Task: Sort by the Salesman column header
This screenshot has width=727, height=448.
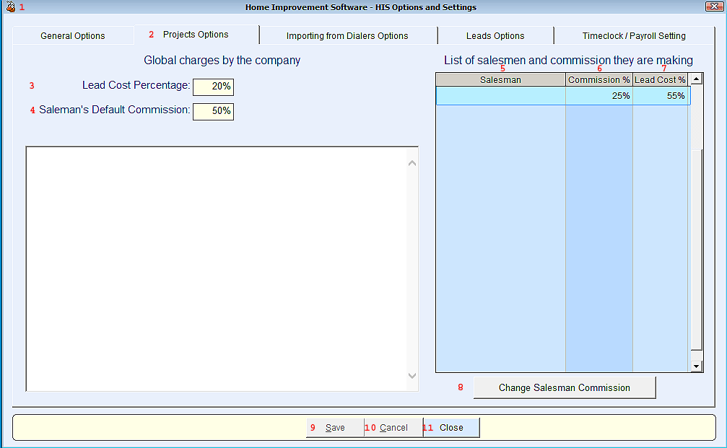Action: [x=501, y=79]
